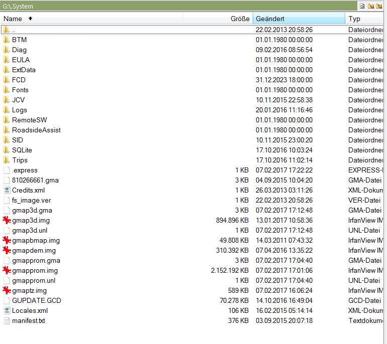Screen dimensions: 387x344
Task: Click the Locales.xml document icon
Action: coord(7,310)
